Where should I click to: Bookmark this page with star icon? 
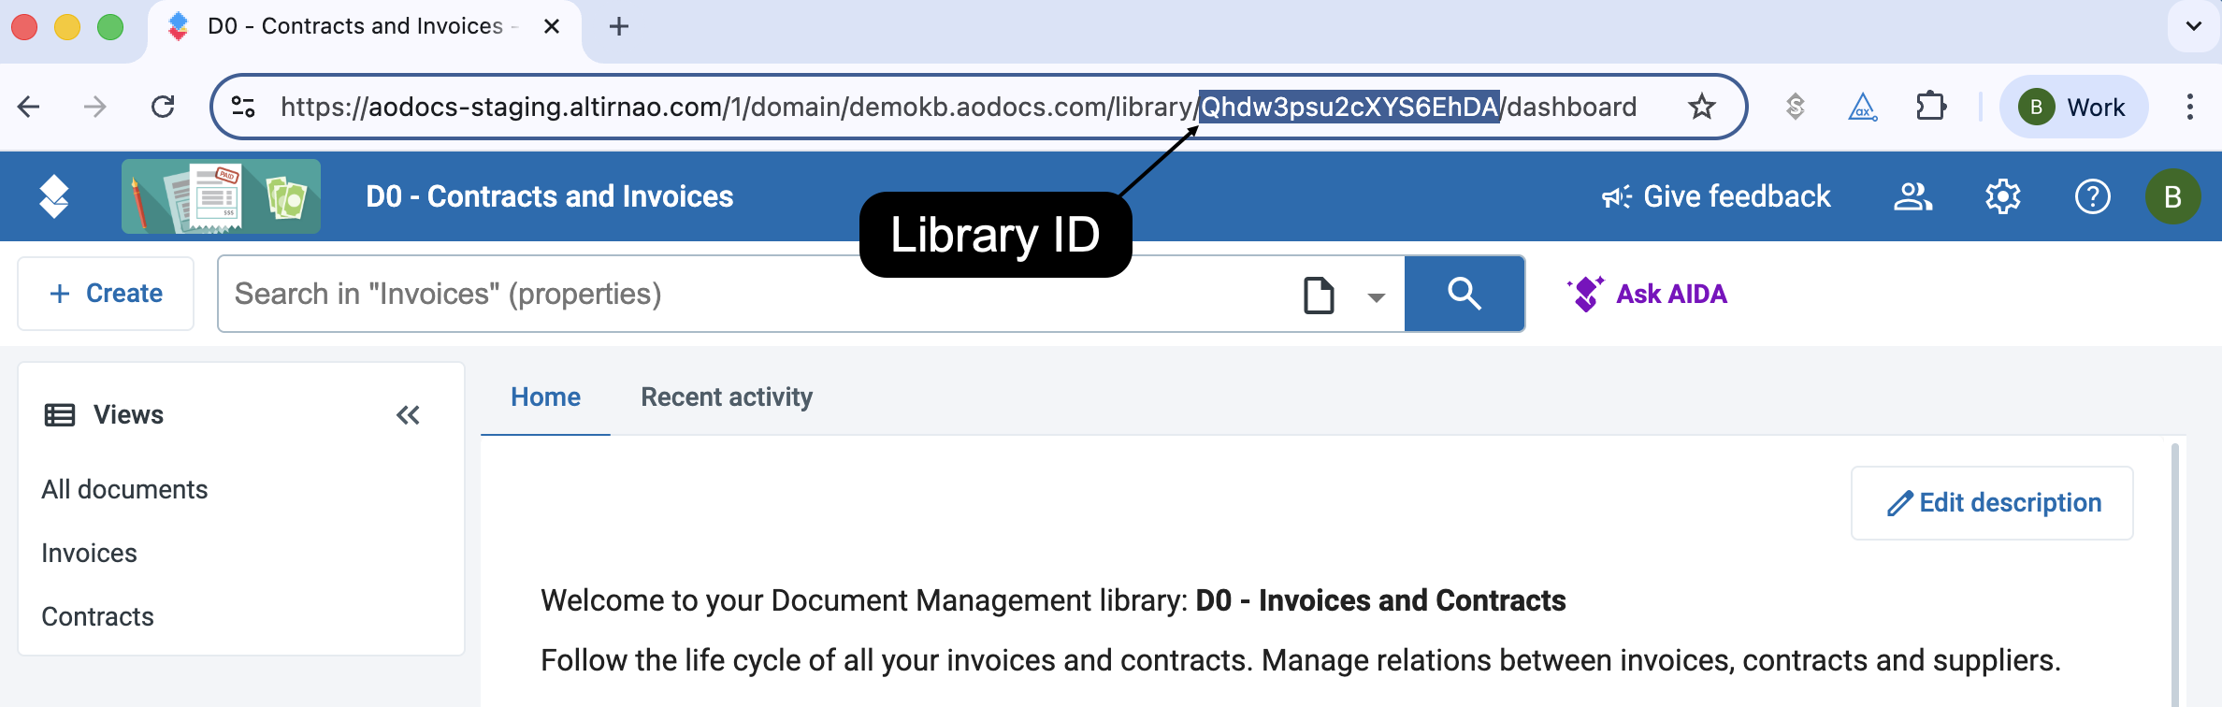tap(1701, 107)
